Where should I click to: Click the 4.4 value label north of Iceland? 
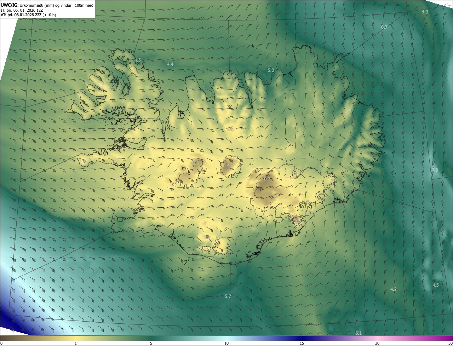pos(170,64)
